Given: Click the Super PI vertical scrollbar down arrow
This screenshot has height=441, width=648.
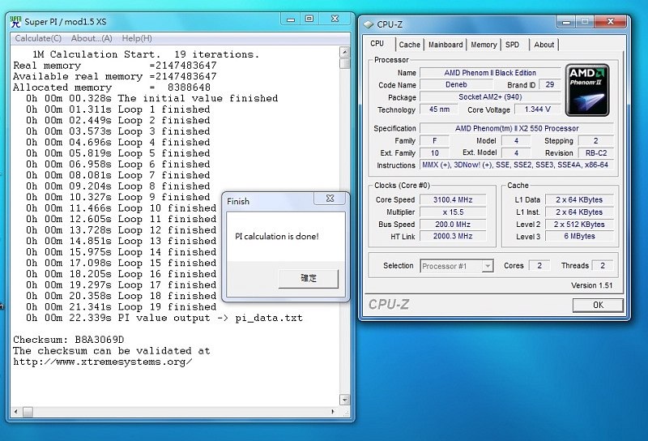Looking at the screenshot, I should coord(345,400).
